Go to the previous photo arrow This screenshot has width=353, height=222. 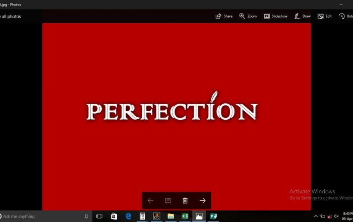click(150, 200)
